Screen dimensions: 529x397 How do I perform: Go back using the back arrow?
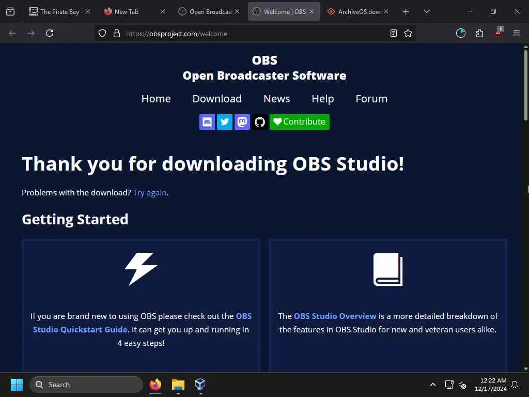click(12, 33)
